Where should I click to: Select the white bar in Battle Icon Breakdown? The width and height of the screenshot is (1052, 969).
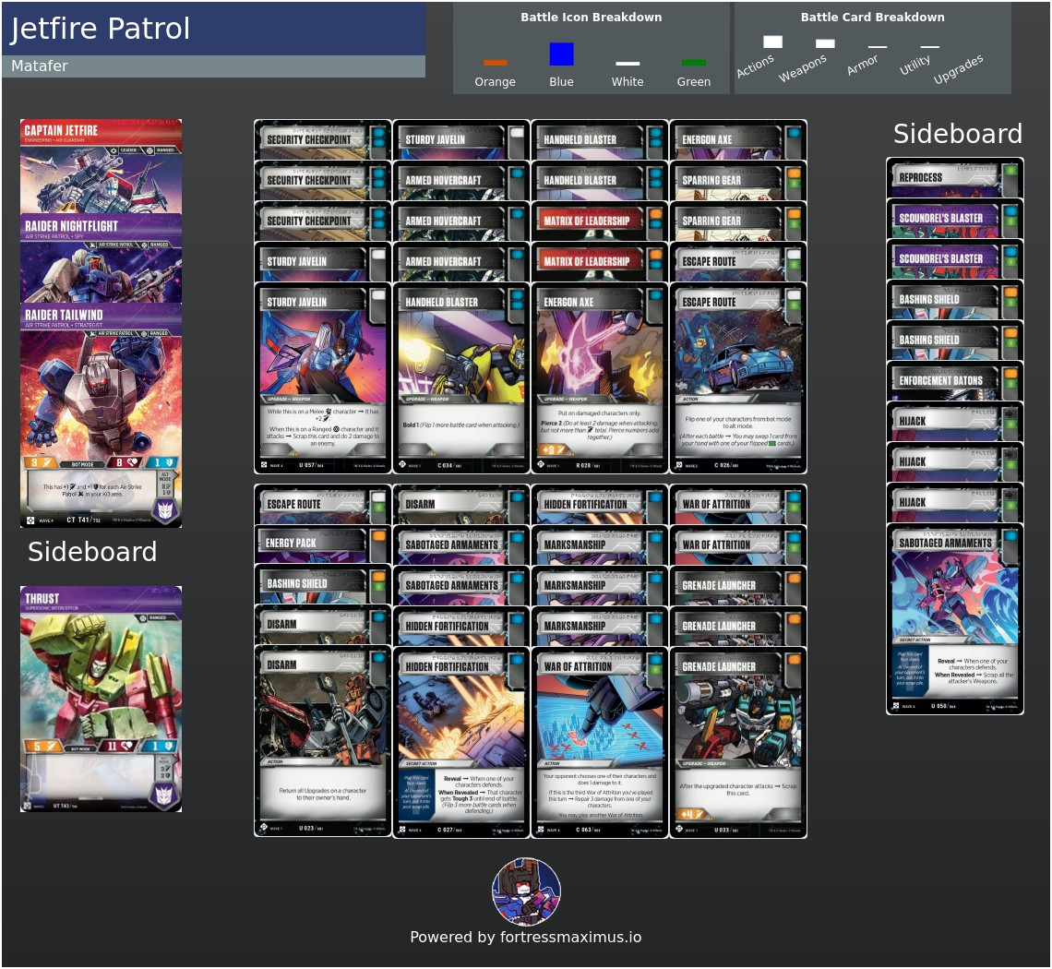[628, 64]
